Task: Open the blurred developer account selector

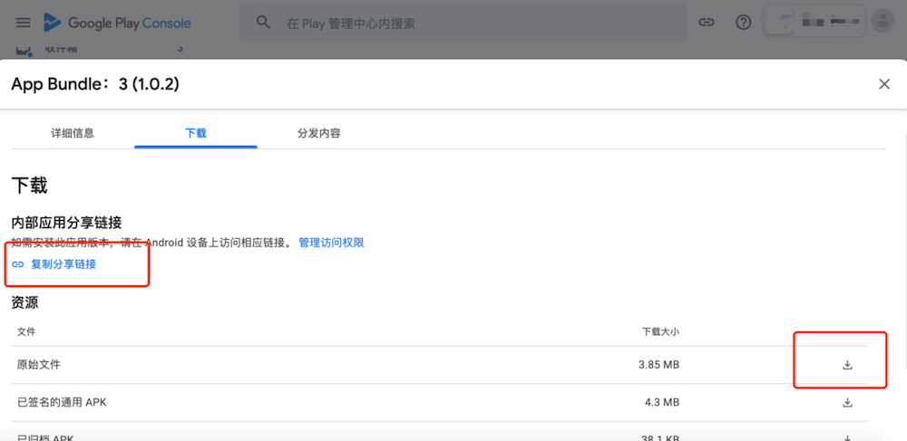Action: 813,21
